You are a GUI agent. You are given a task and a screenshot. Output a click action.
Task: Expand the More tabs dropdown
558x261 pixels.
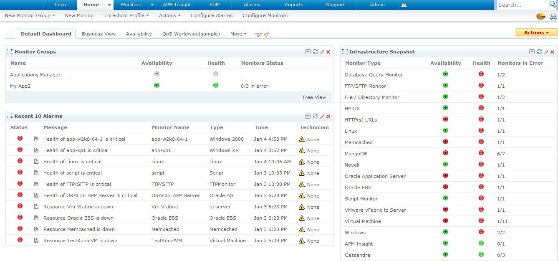[238, 34]
